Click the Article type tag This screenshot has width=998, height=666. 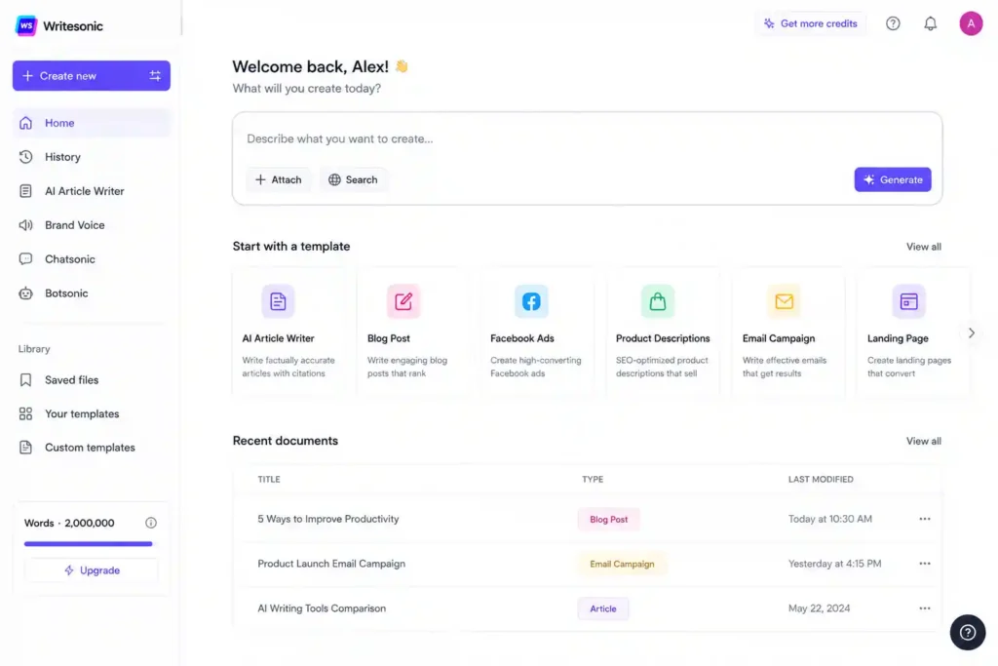pyautogui.click(x=602, y=608)
